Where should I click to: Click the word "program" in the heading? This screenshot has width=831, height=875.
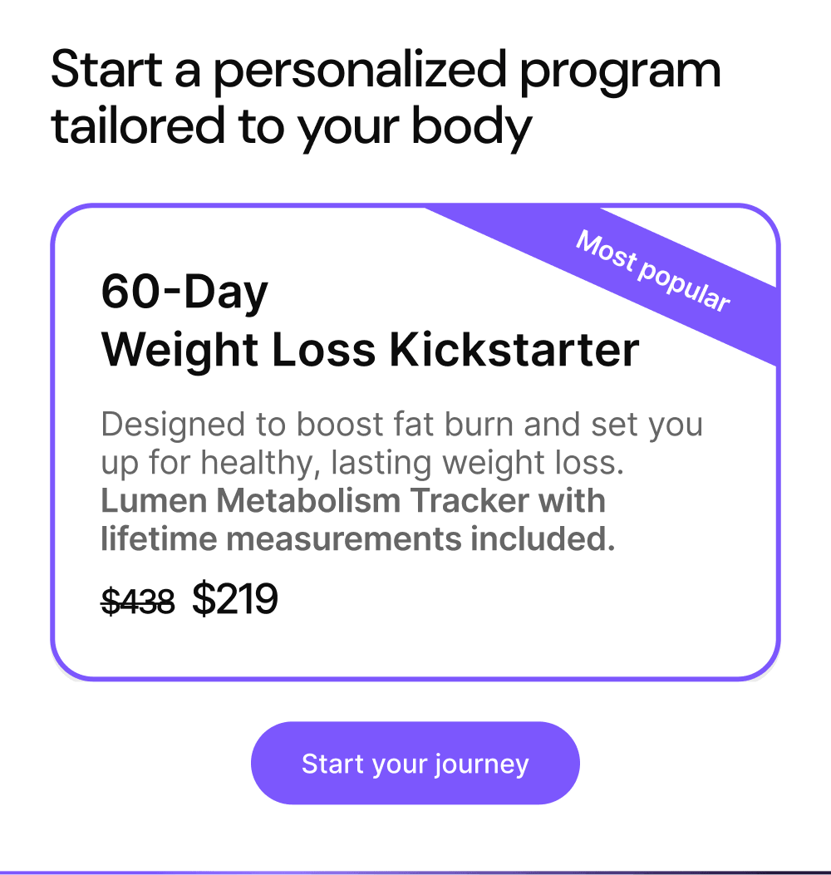tap(619, 71)
